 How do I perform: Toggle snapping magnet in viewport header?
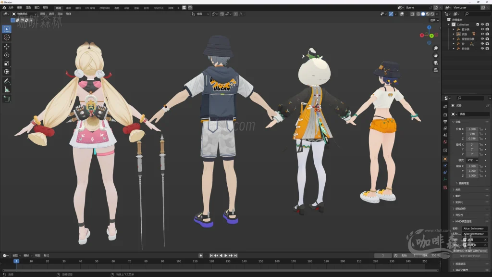222,14
